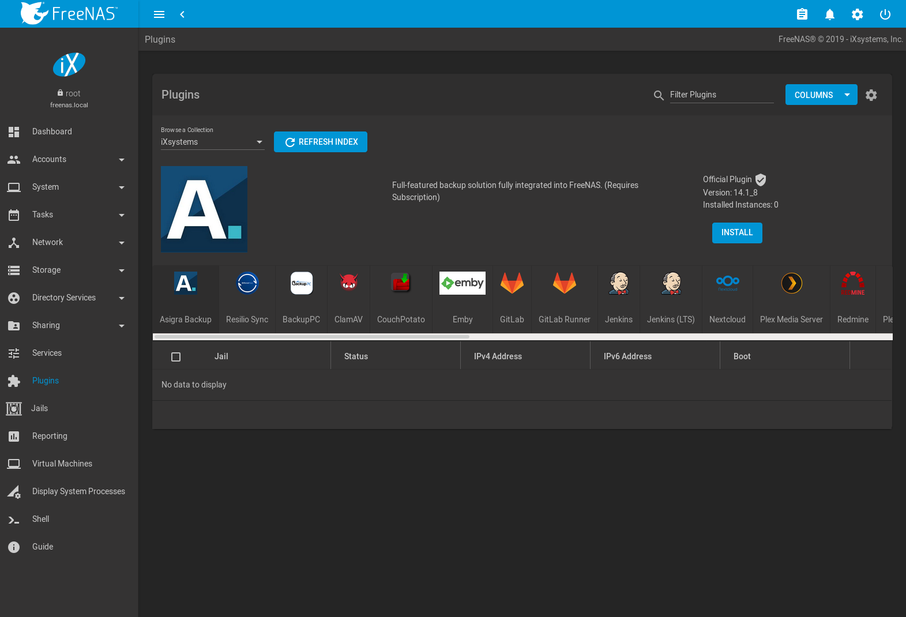Open the alerts bell notifications
Screen dimensions: 906x617
(x=830, y=14)
